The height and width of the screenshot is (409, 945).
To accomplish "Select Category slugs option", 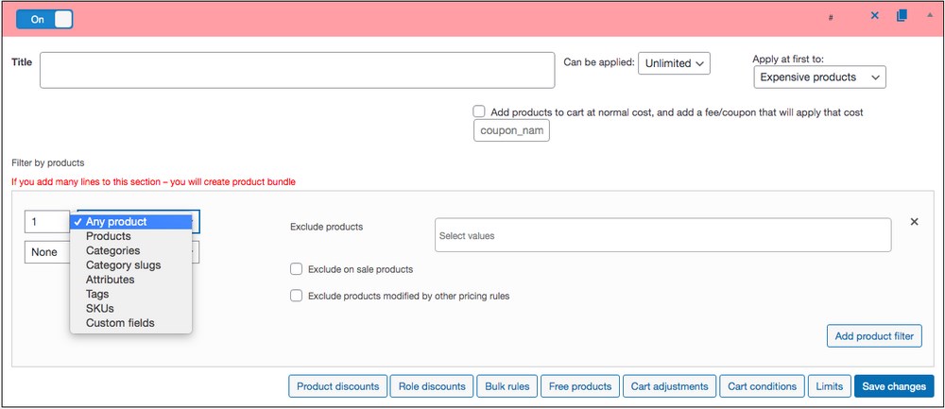I will click(x=131, y=265).
